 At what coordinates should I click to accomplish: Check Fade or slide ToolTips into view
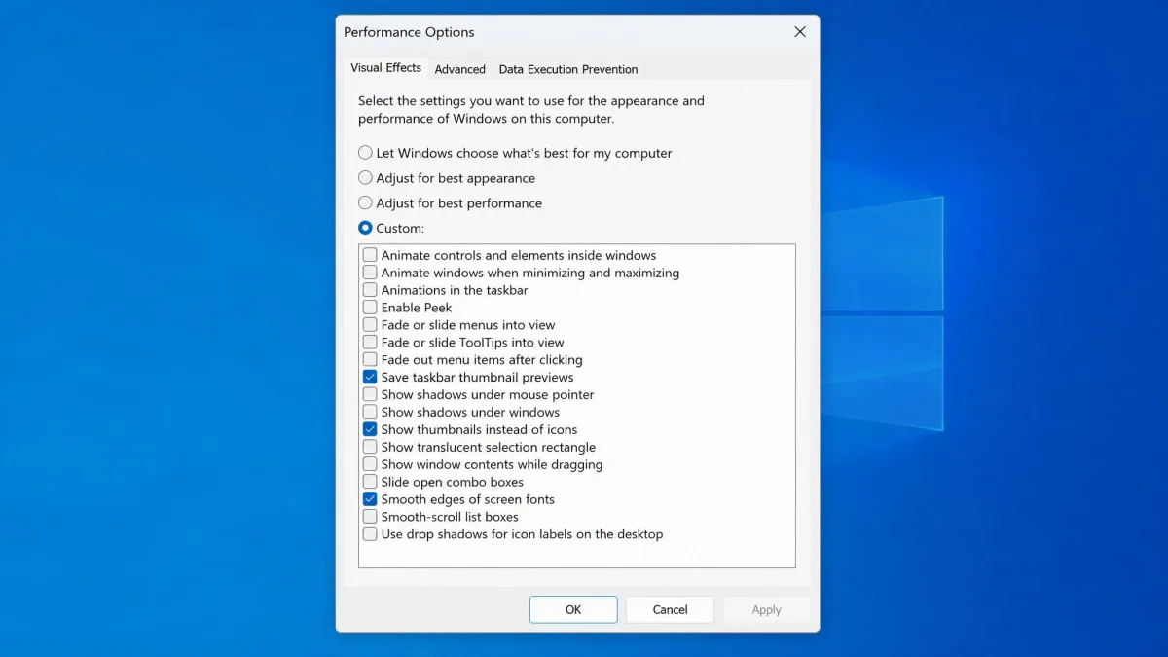coord(370,343)
